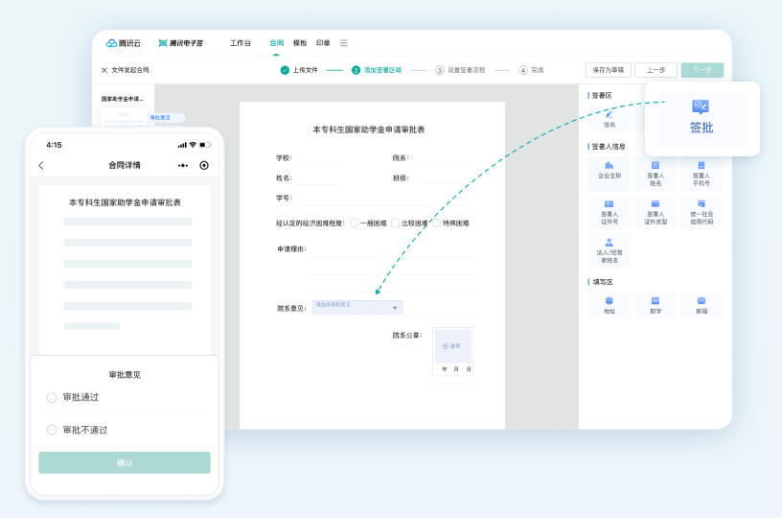Select the 签署人姓名 field icon
Image resolution: width=782 pixels, height=518 pixels.
(x=655, y=166)
